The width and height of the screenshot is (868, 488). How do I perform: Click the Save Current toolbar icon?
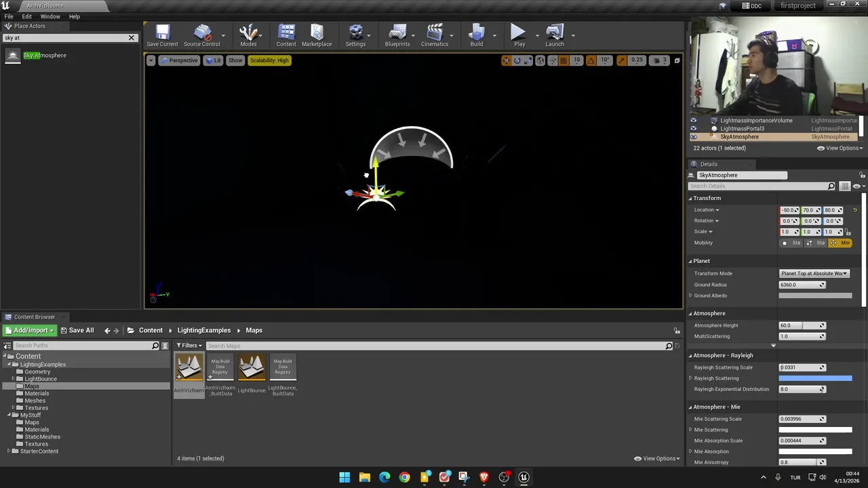pyautogui.click(x=162, y=36)
